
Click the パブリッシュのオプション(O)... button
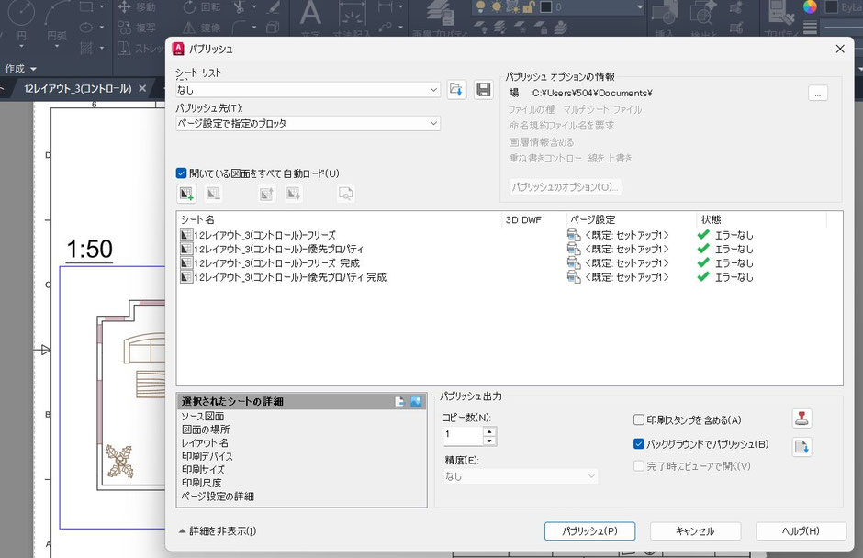point(566,187)
